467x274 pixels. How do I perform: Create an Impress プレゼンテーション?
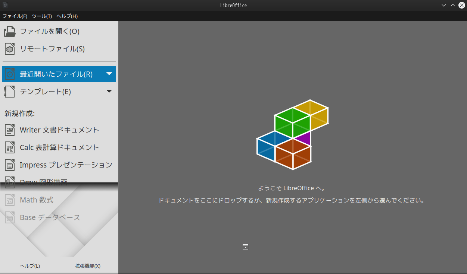coord(9,165)
